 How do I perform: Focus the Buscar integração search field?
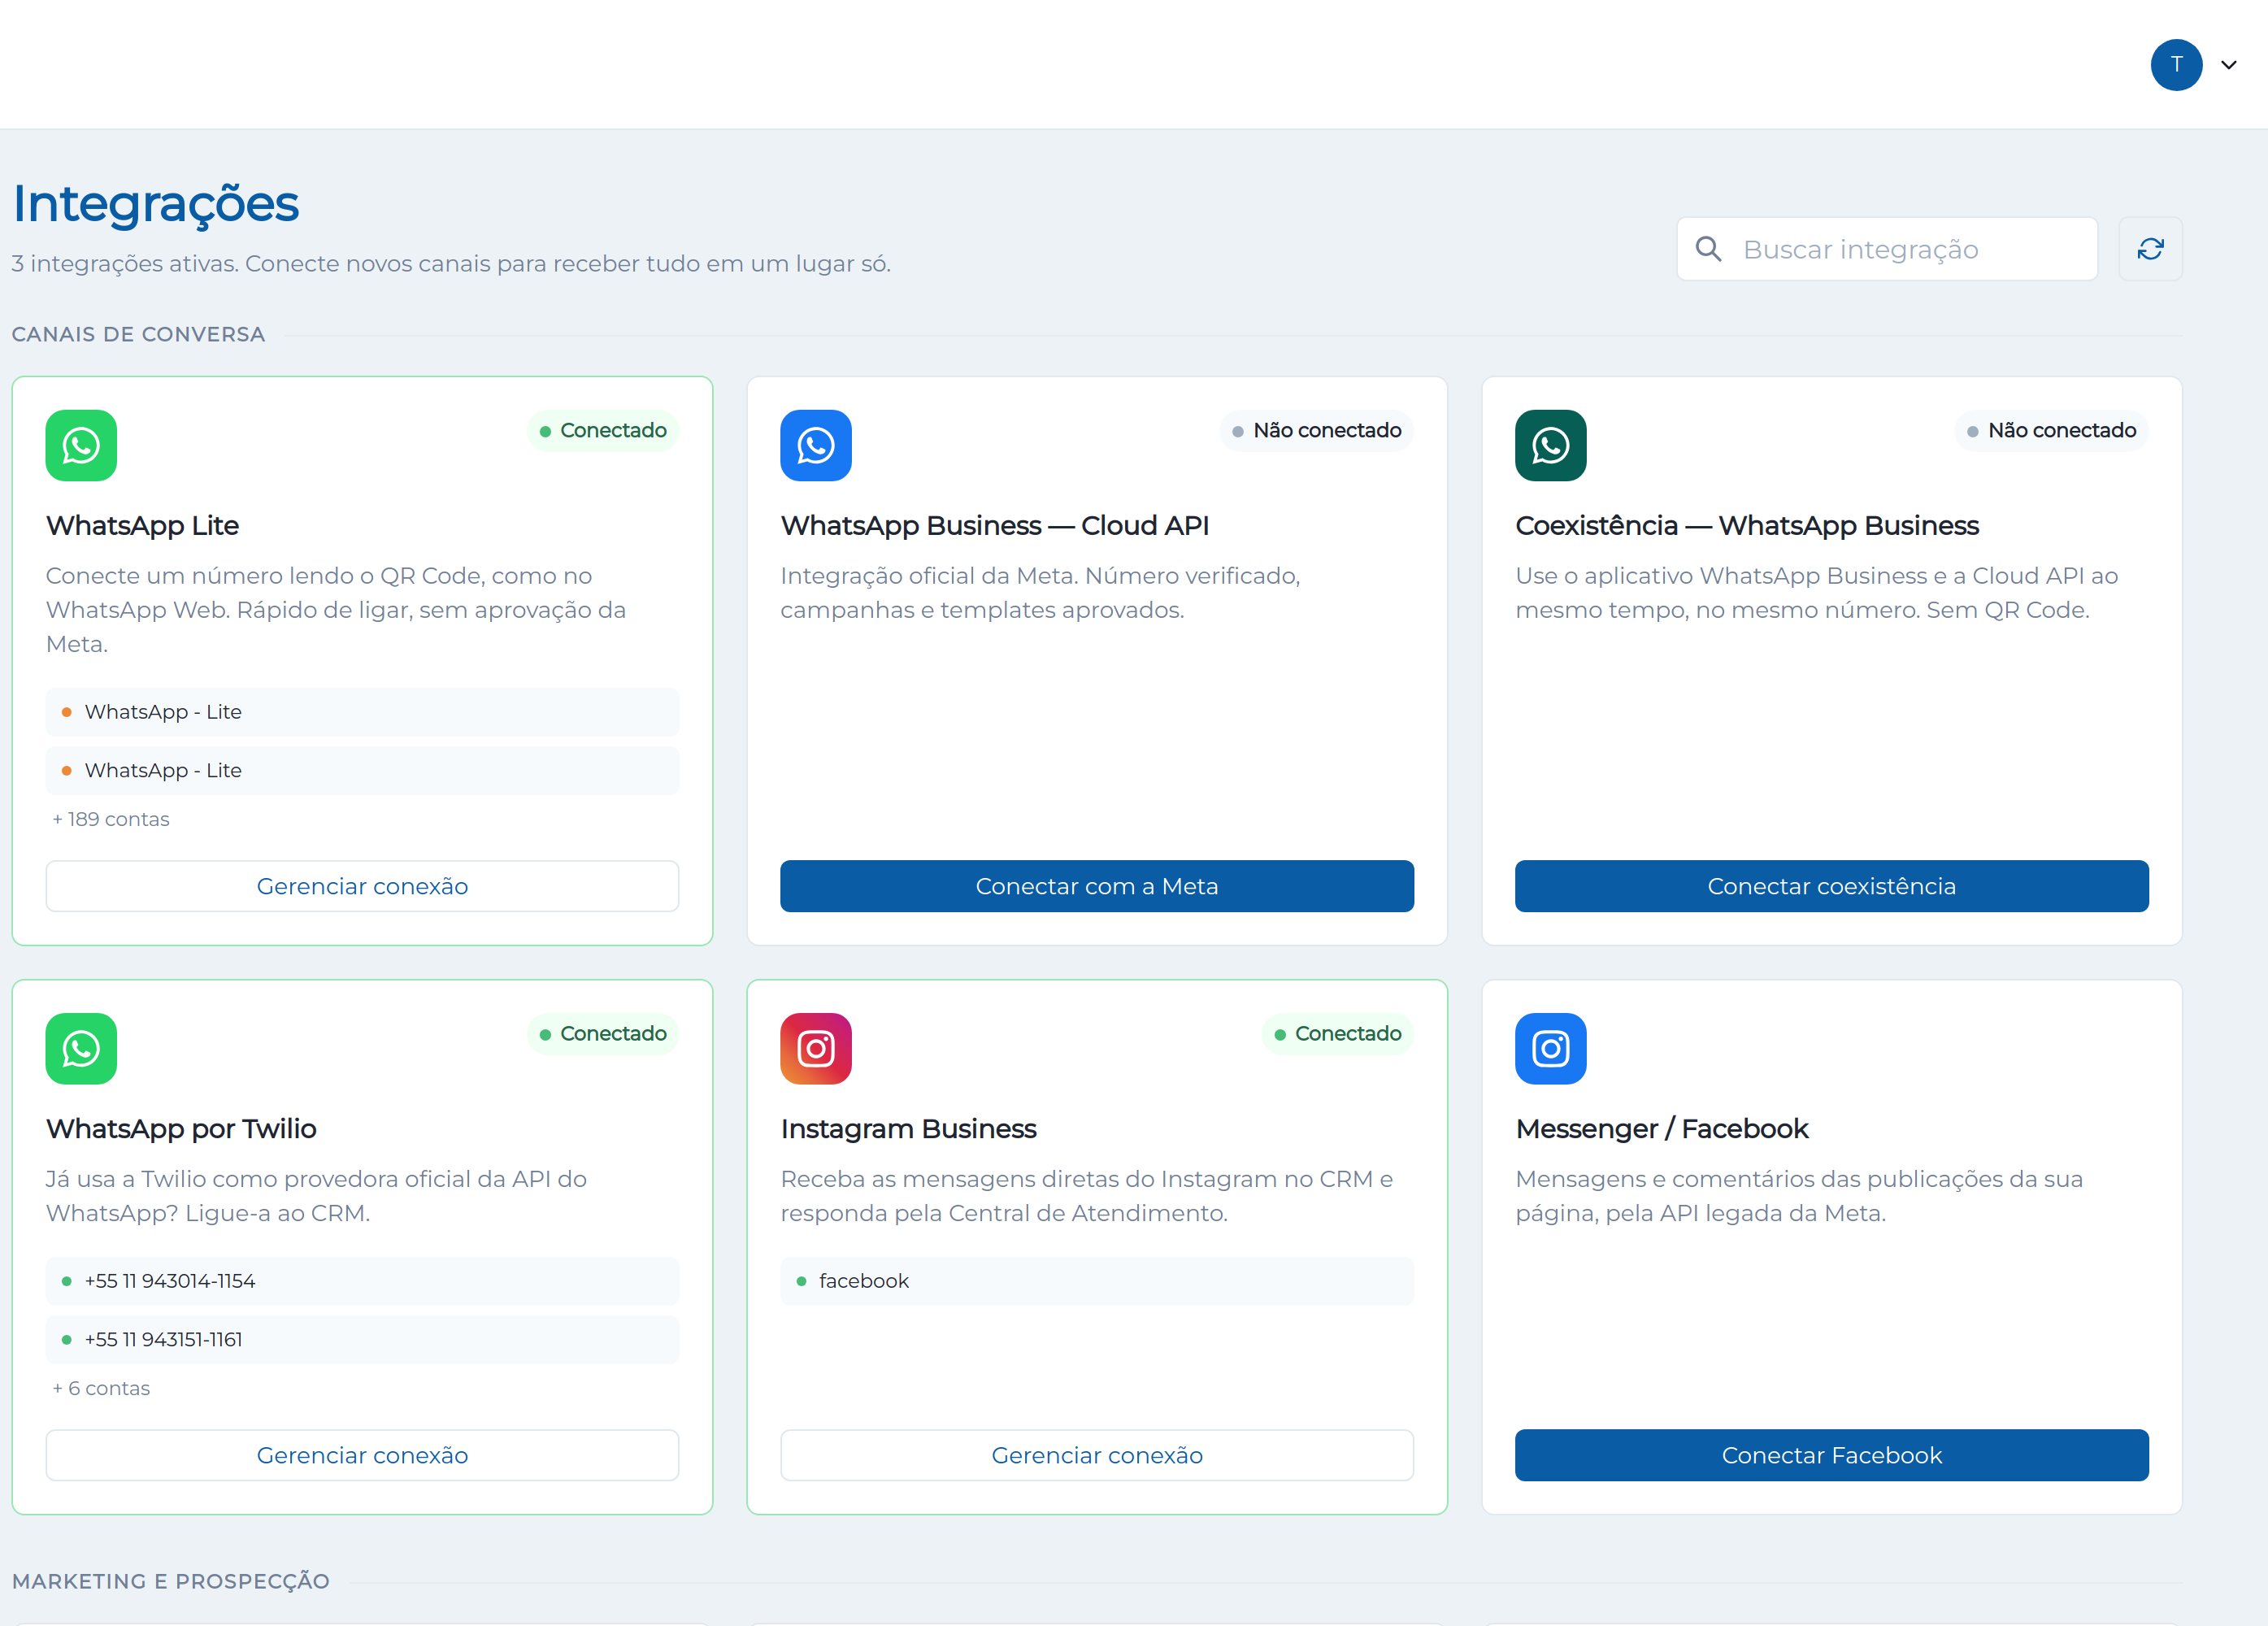1887,249
